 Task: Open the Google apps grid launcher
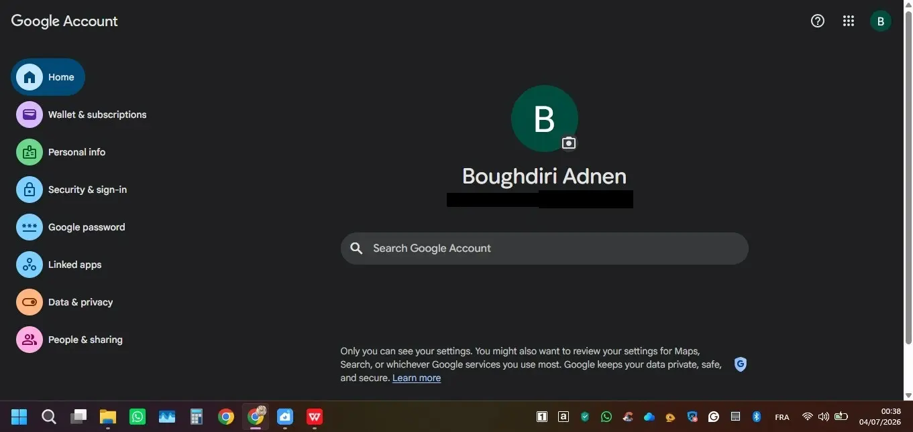[x=849, y=21]
